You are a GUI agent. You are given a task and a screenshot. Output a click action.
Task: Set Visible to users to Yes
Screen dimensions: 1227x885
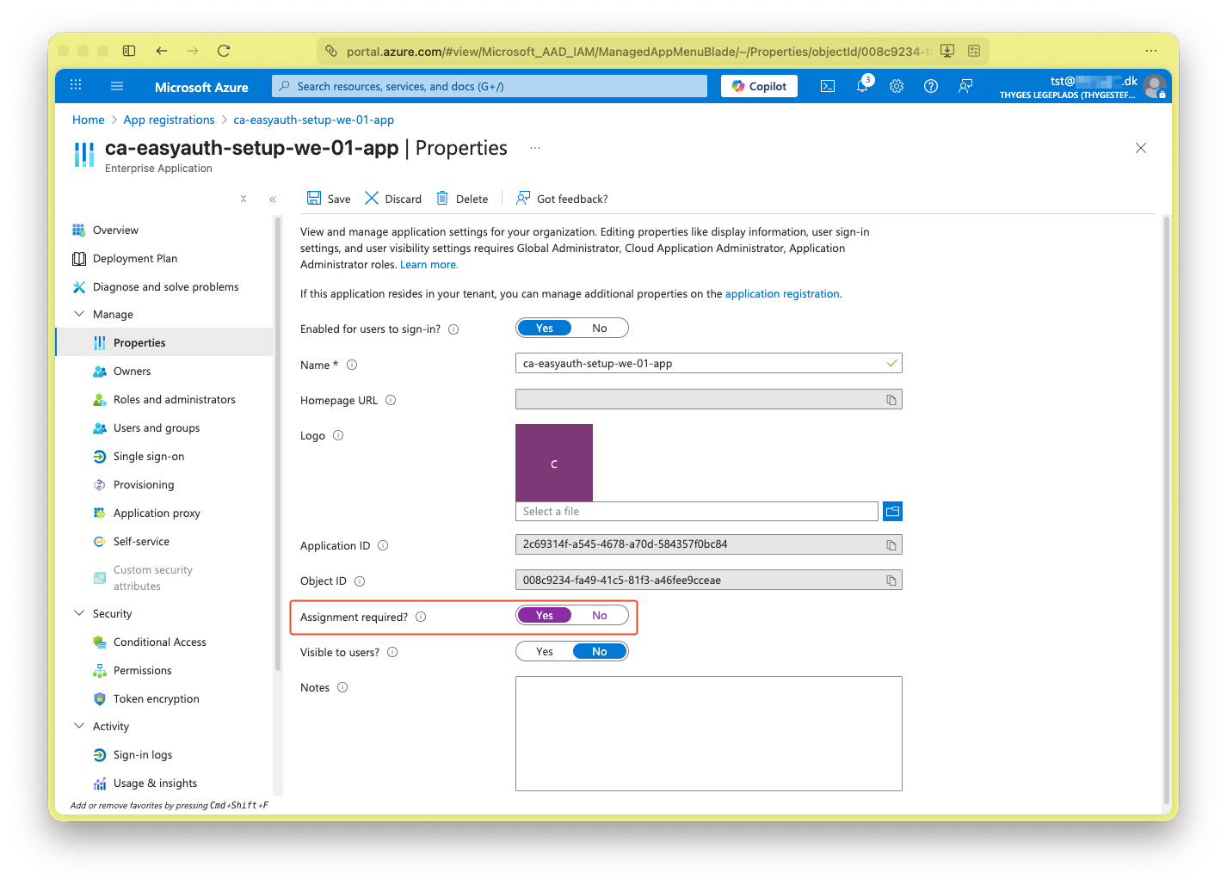point(545,651)
